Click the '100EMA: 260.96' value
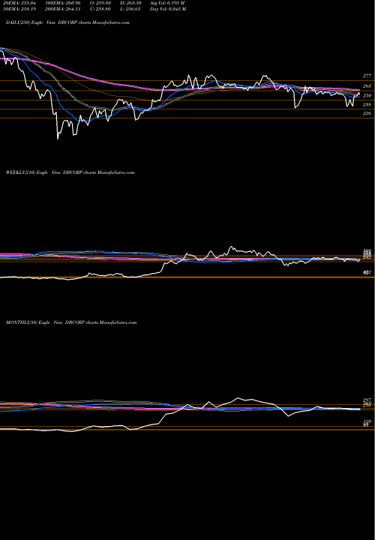The width and height of the screenshot is (375, 540). (x=64, y=3)
